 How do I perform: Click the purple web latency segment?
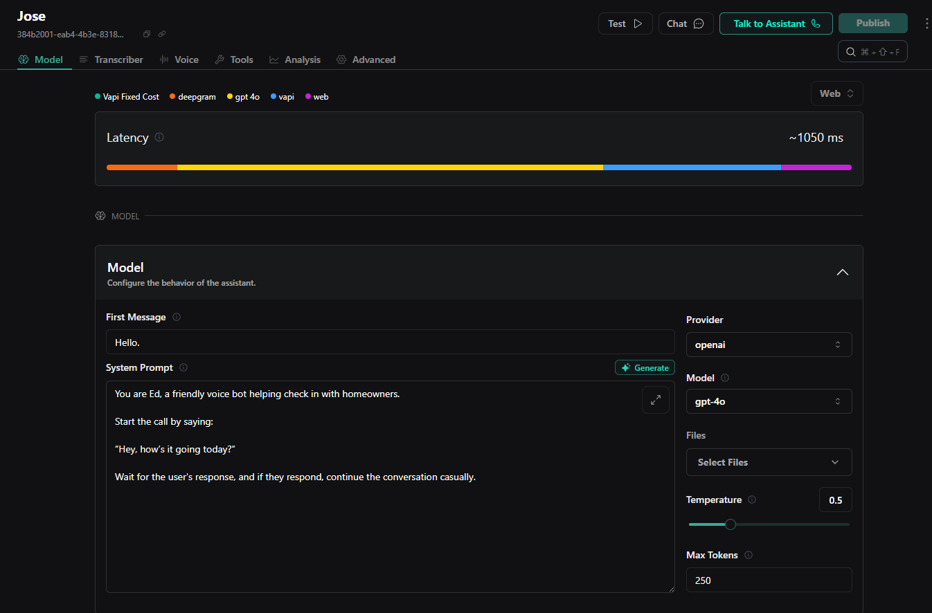tap(816, 167)
